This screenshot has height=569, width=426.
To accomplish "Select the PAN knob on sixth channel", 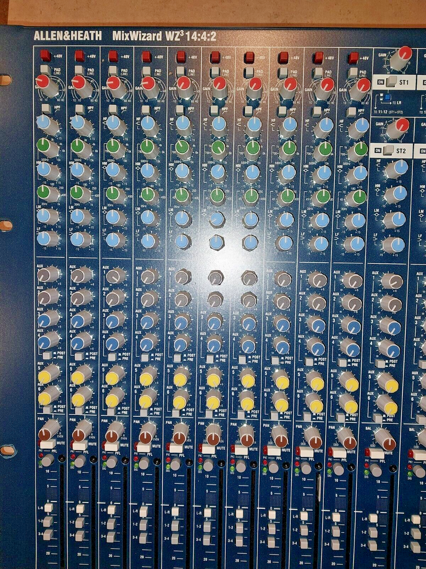I will tap(213, 434).
